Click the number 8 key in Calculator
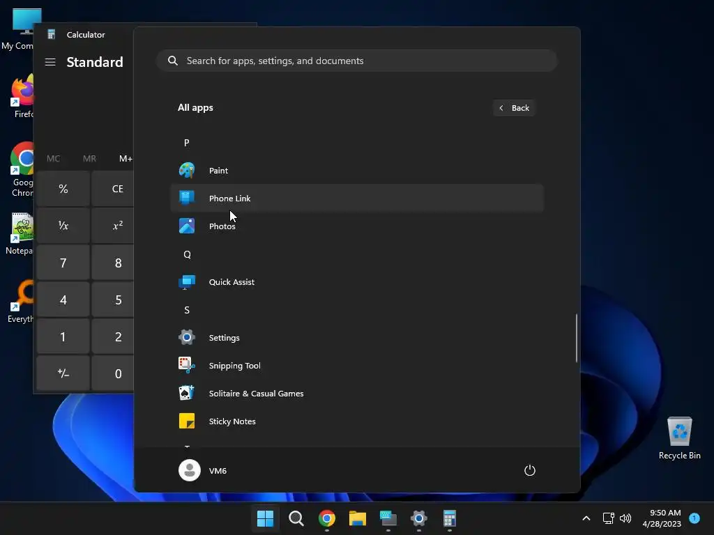 [113, 263]
